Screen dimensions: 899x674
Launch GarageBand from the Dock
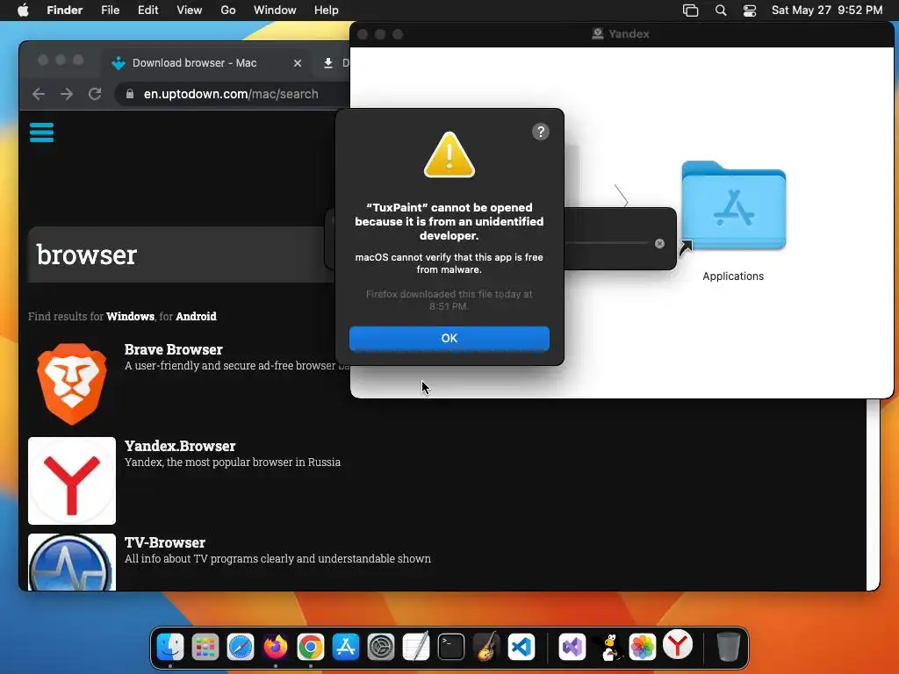coord(486,647)
